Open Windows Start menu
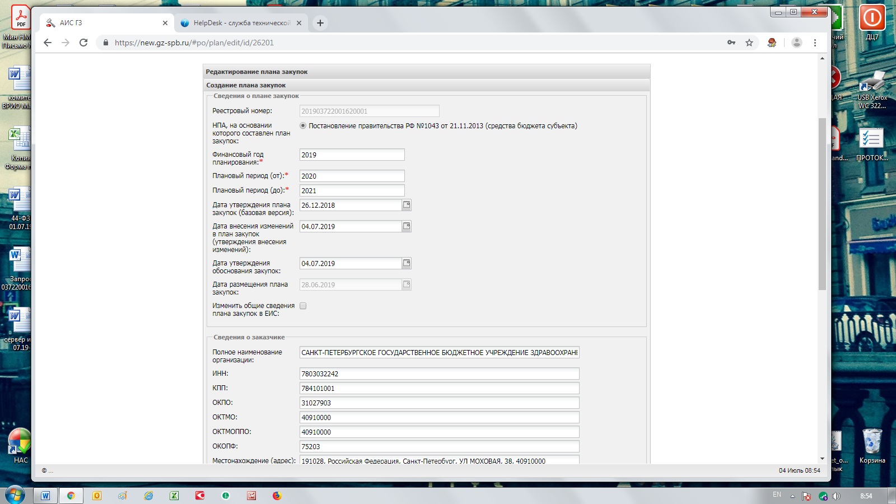 pos(15,496)
